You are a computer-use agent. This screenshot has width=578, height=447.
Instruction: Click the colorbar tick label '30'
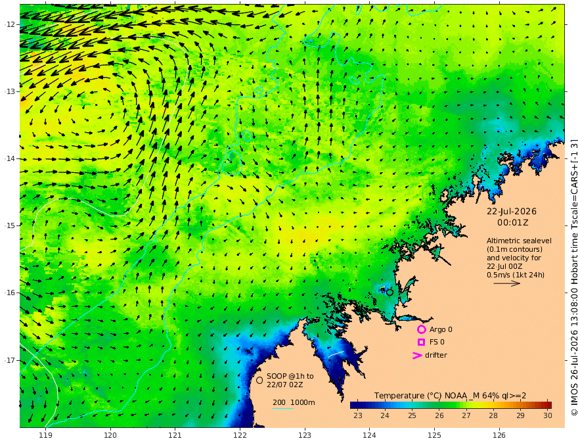[x=547, y=415]
